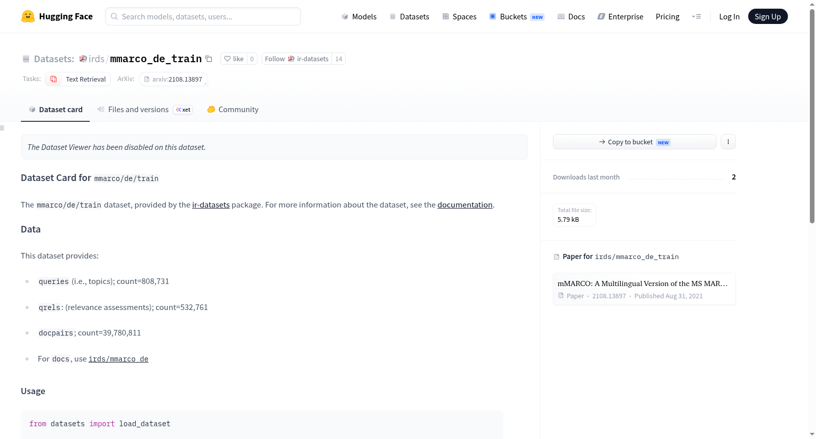The width and height of the screenshot is (816, 439).
Task: Open Docs from the top navigation
Action: [571, 16]
